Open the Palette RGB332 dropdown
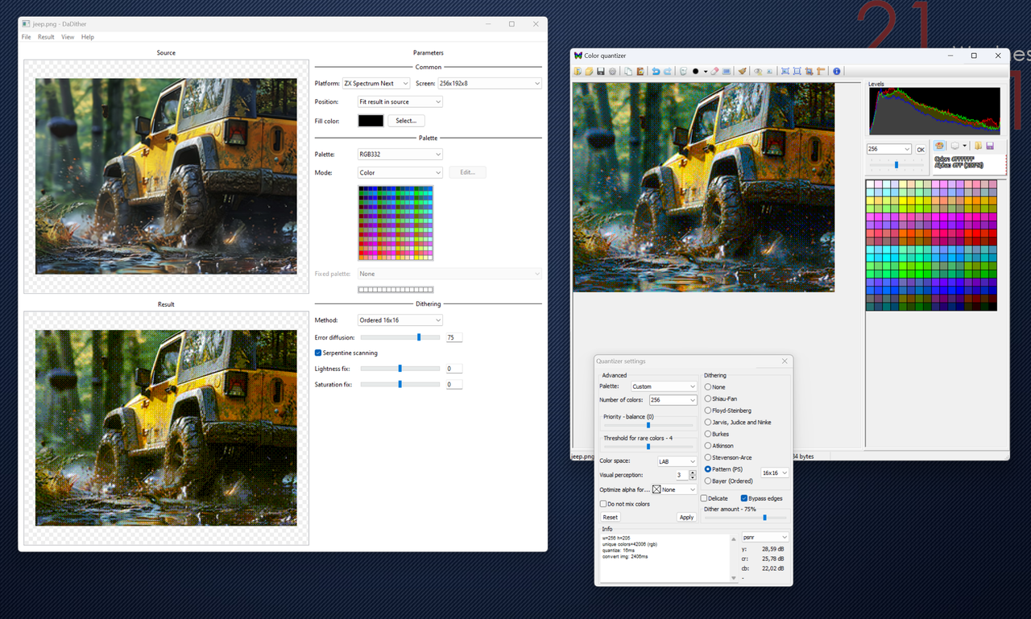Viewport: 1031px width, 619px height. [400, 154]
